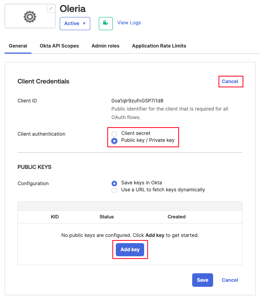Click the gear application logo
This screenshot has width=260, height=298.
pyautogui.click(x=30, y=17)
